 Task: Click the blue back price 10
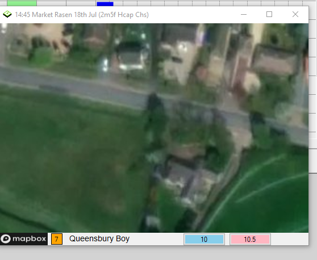point(204,240)
